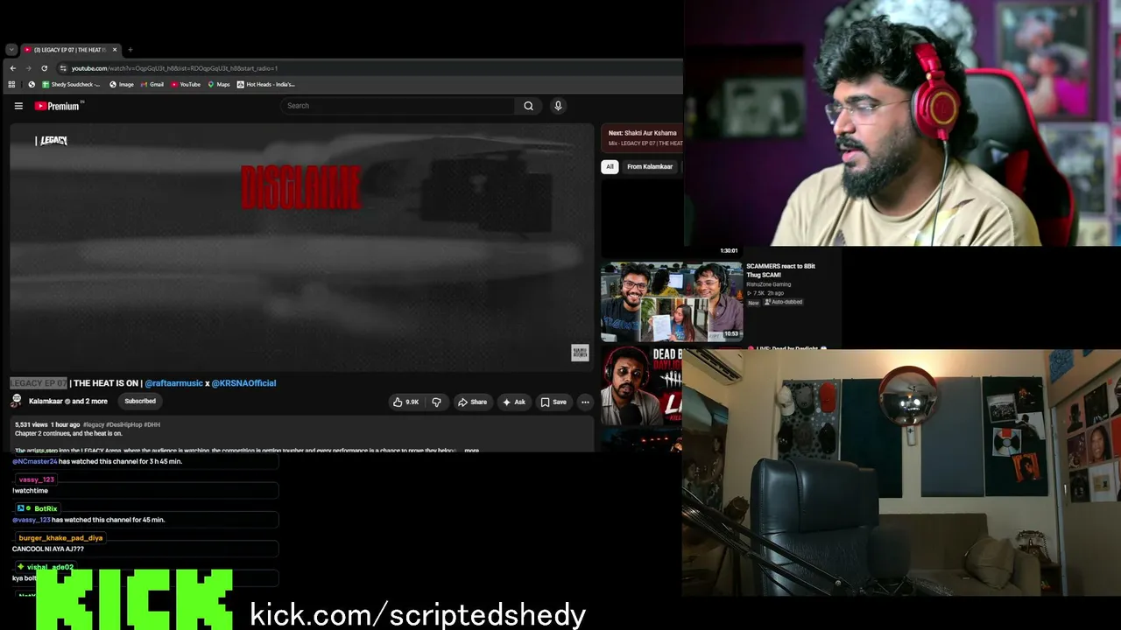The image size is (1121, 630).
Task: Click the browser address bar URL
Action: (x=175, y=68)
